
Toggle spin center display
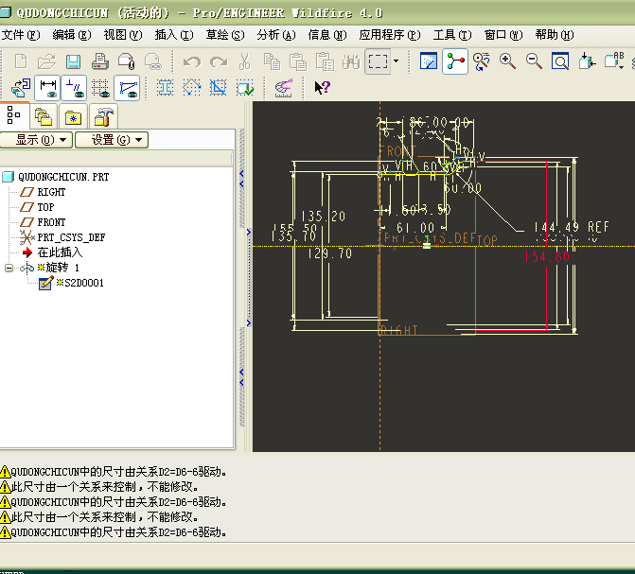point(455,61)
